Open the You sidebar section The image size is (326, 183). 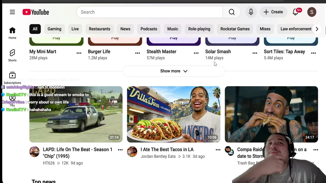click(x=12, y=101)
